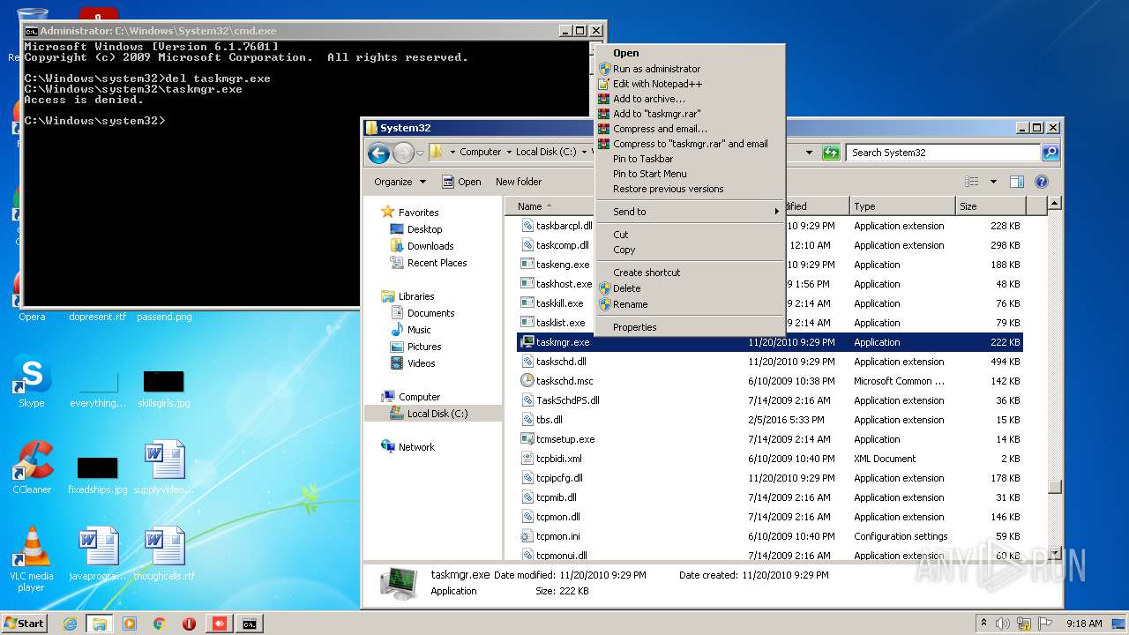Open Opera from taskbar
The width and height of the screenshot is (1129, 635).
pos(189,624)
